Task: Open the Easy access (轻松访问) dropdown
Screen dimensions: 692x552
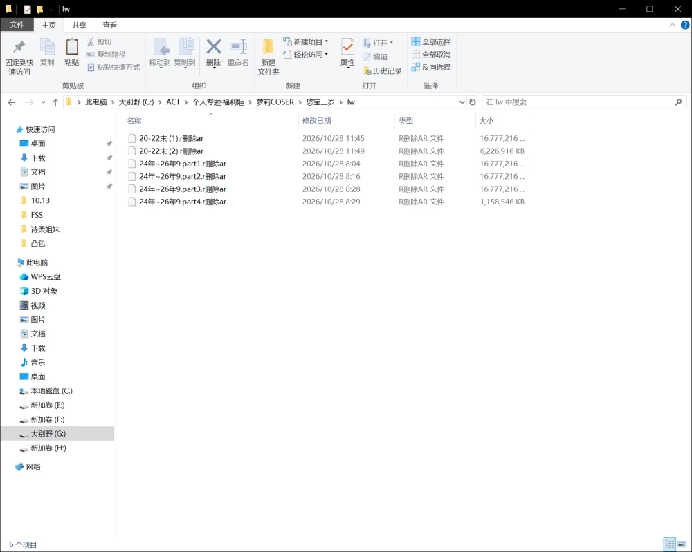Action: pyautogui.click(x=305, y=54)
